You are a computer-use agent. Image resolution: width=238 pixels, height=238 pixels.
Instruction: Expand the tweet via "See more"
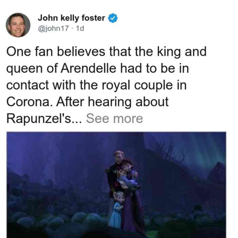pyautogui.click(x=115, y=118)
